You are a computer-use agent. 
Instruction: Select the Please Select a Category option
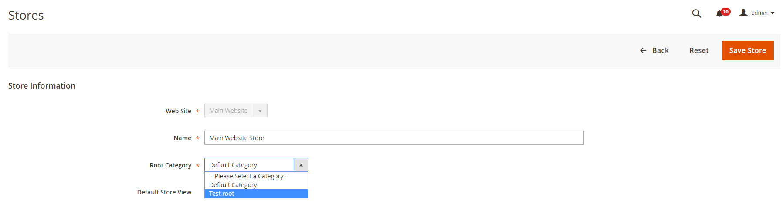pos(256,176)
